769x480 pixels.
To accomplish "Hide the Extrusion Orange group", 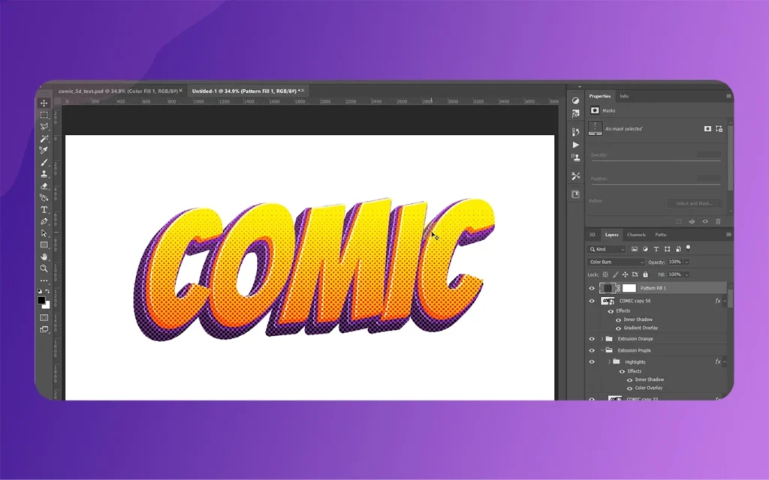I will (x=592, y=339).
